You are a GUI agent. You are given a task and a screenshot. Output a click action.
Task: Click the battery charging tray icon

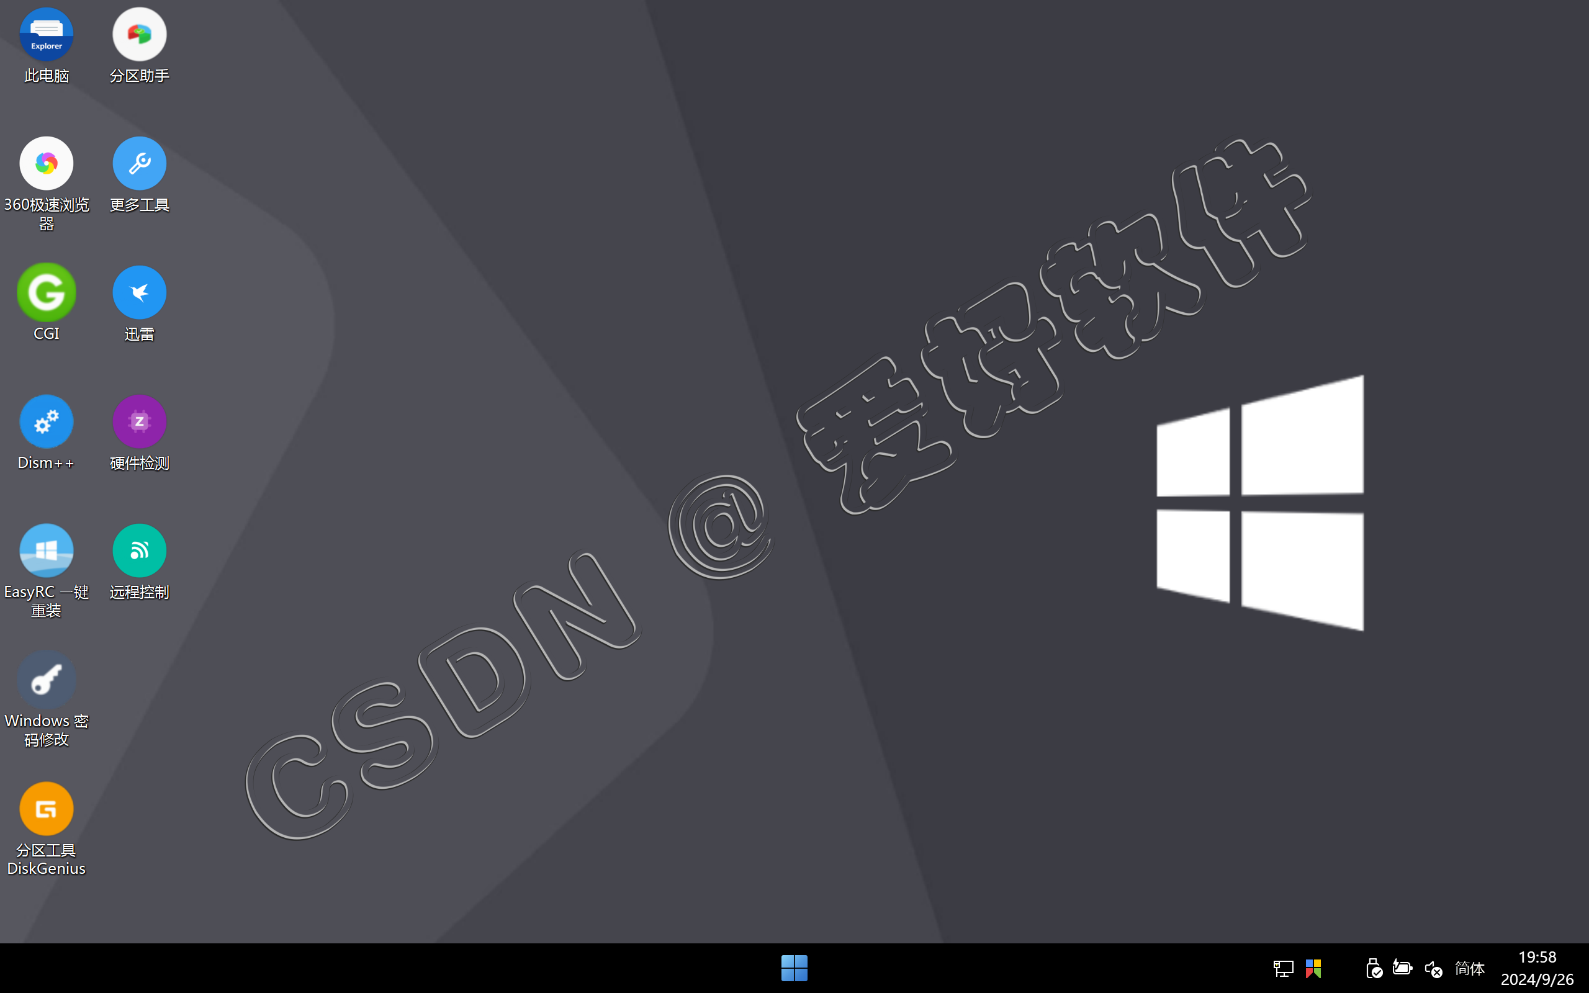[1402, 968]
